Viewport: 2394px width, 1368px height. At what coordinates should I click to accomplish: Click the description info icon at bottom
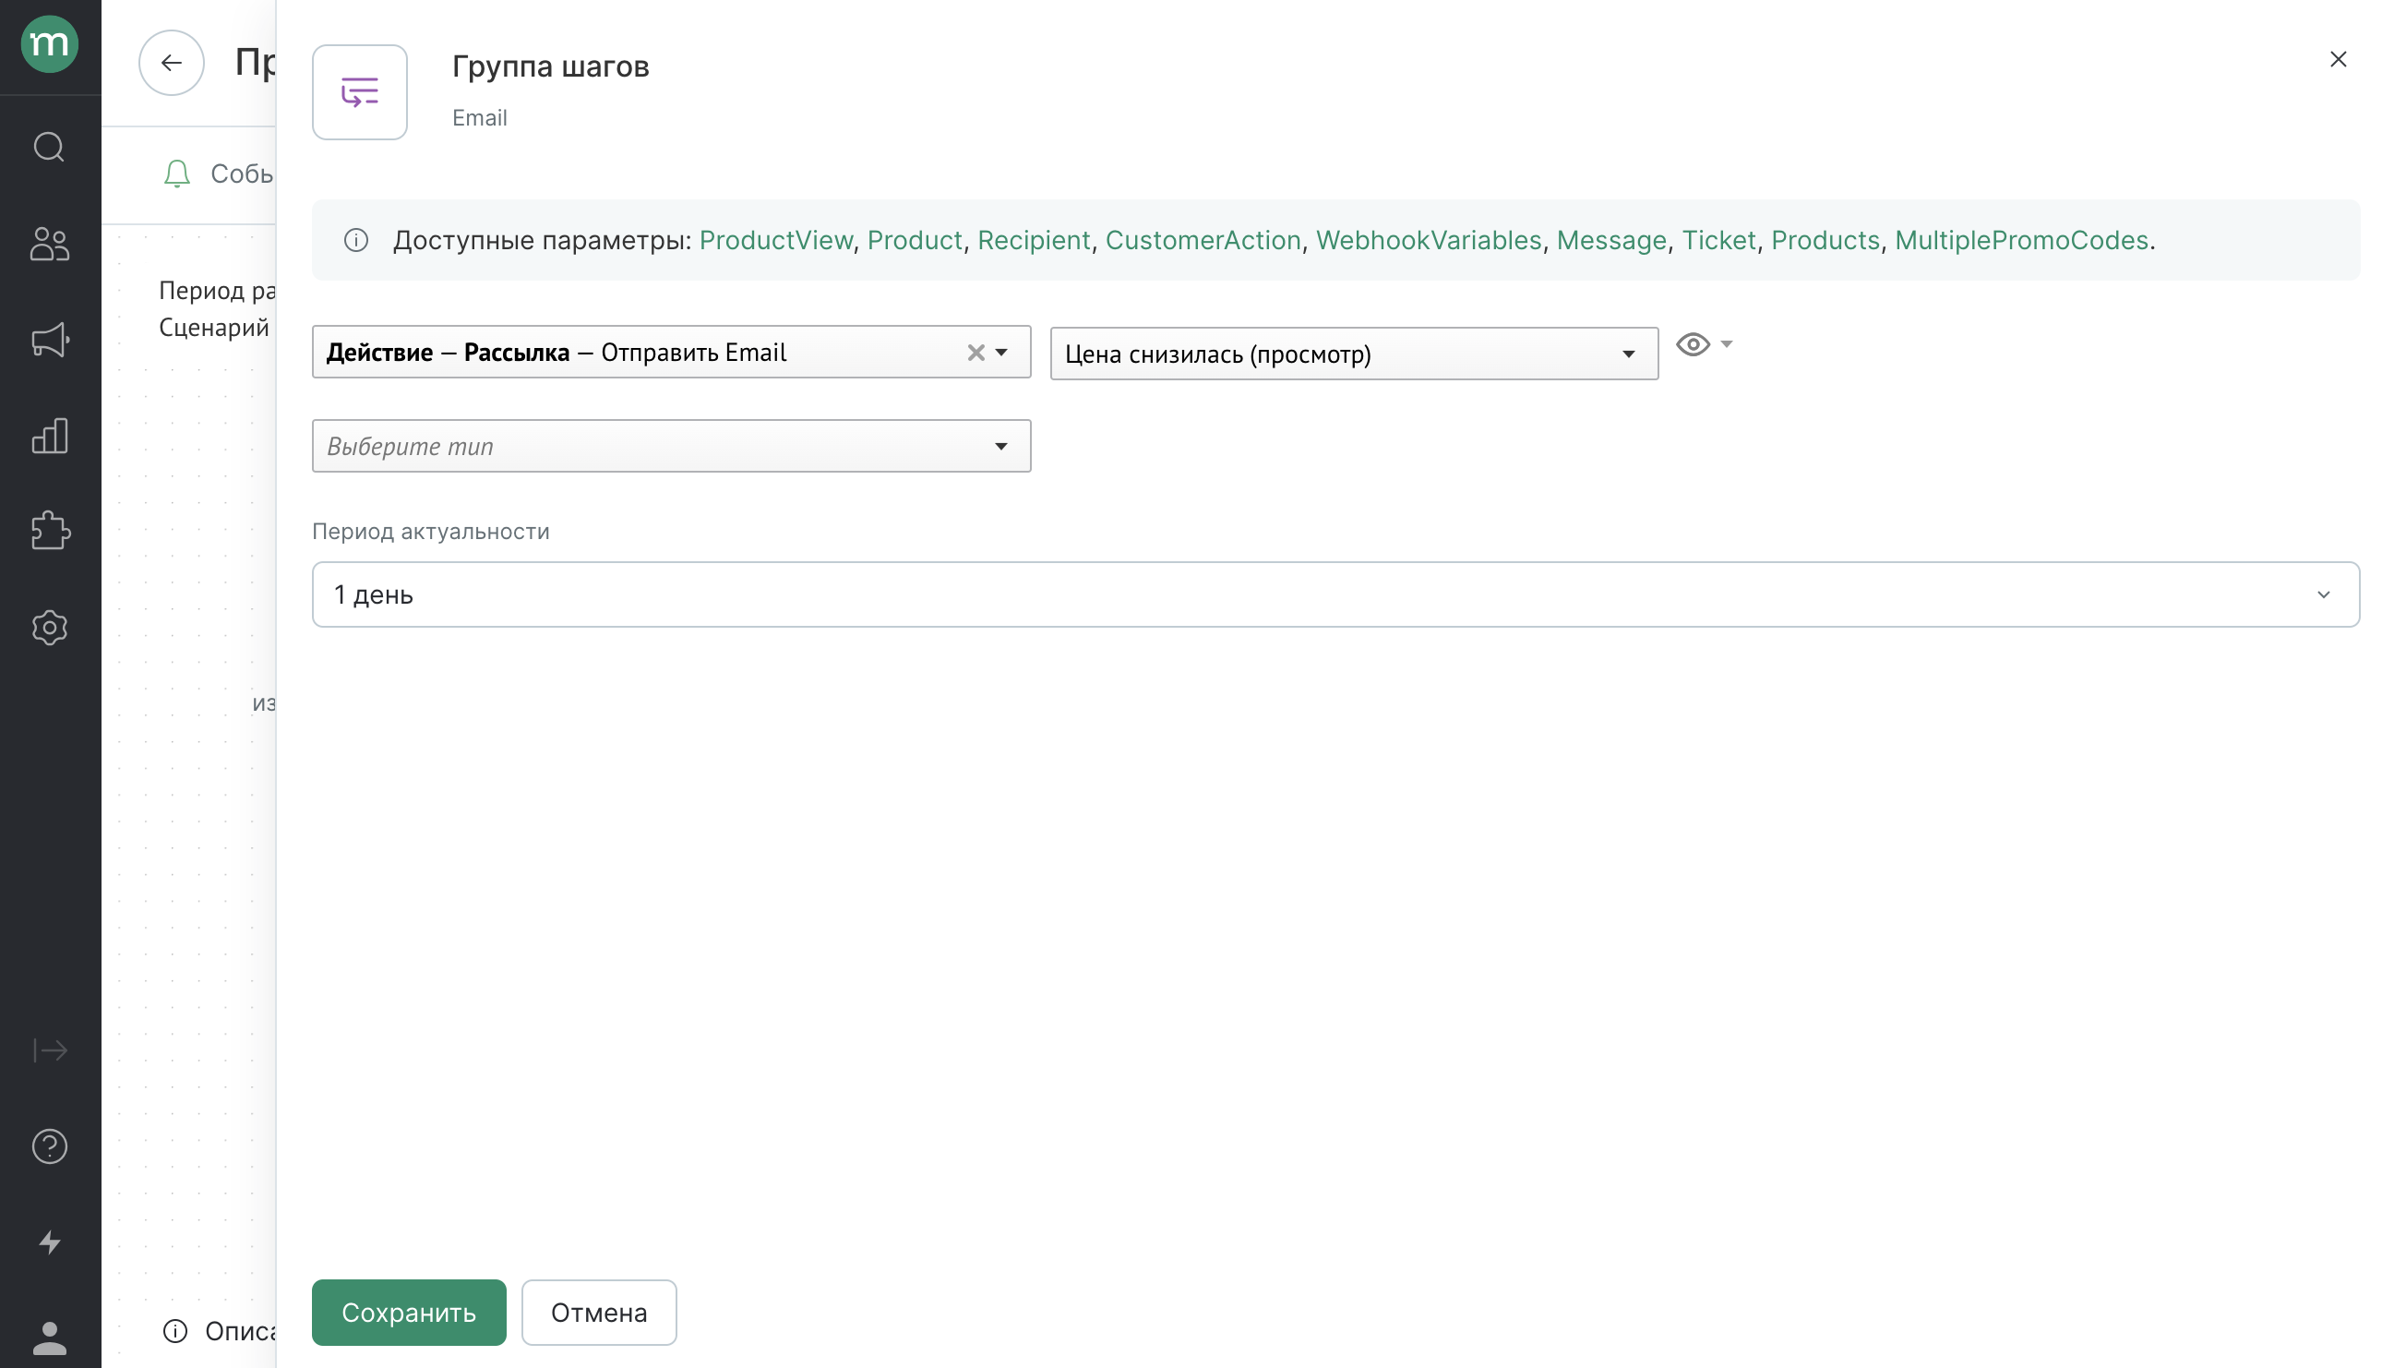[174, 1330]
